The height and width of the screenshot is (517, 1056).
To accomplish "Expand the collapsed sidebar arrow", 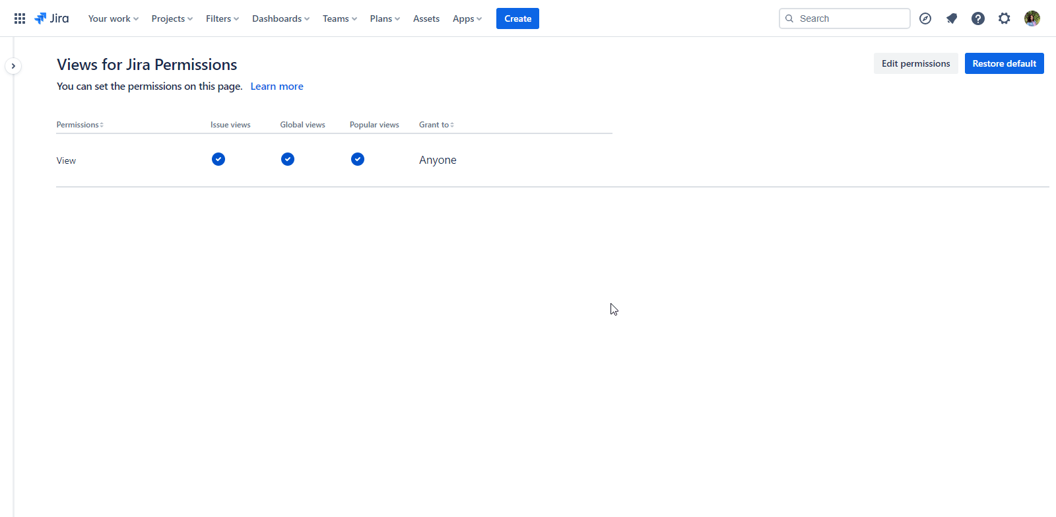I will point(13,66).
